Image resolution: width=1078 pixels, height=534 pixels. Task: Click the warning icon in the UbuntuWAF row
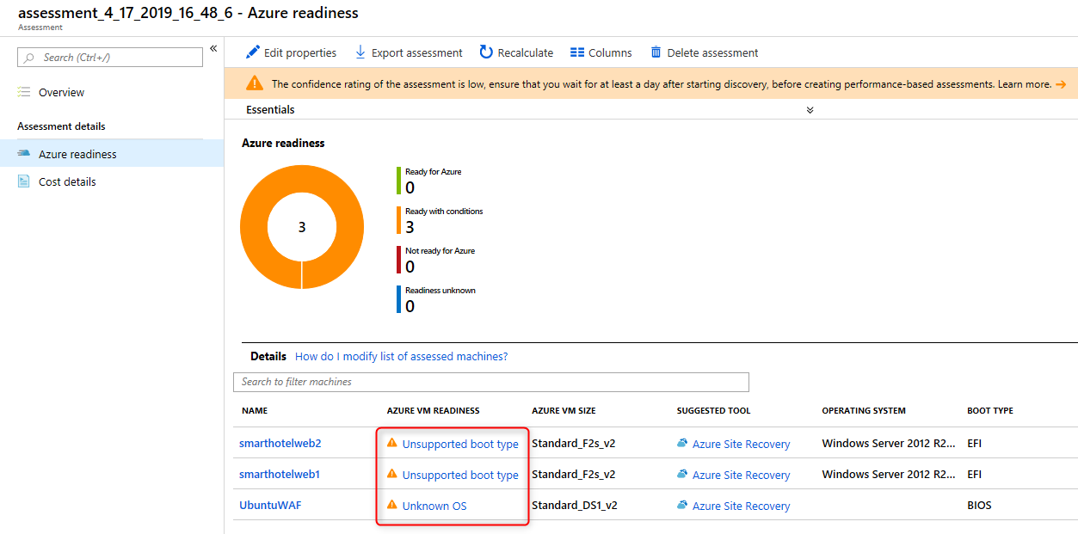(392, 505)
